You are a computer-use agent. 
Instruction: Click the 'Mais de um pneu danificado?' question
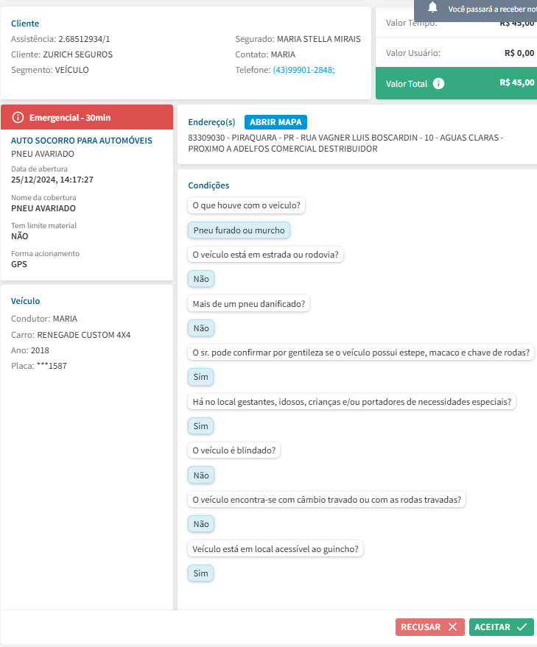click(x=249, y=303)
